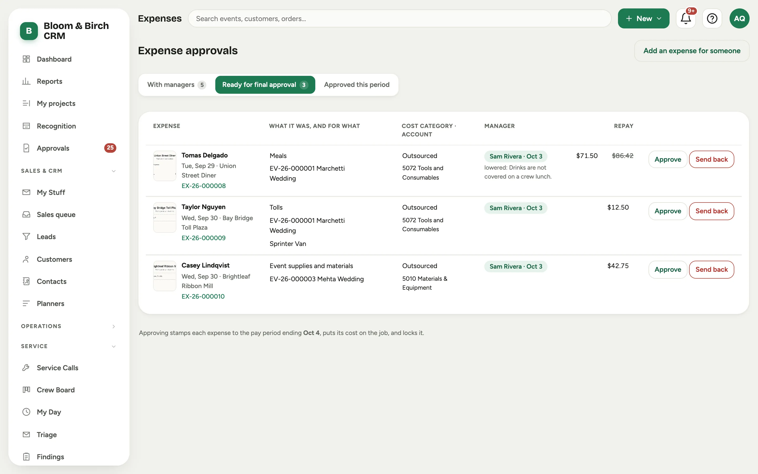The image size is (758, 474).
Task: Click the Dashboard grid icon
Action: [26, 59]
